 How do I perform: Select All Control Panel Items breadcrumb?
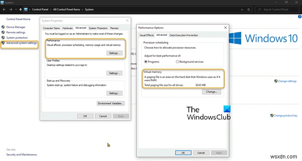click(x=66, y=9)
